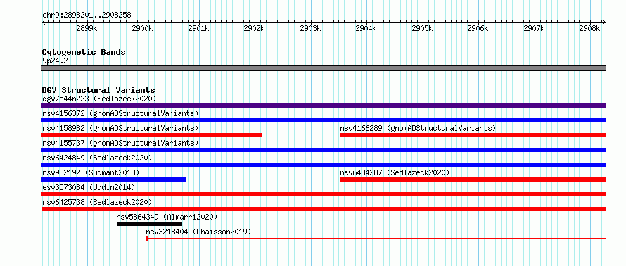Open the nsv982192 (Sudmant2013) label
The image size is (626, 266).
(x=91, y=172)
